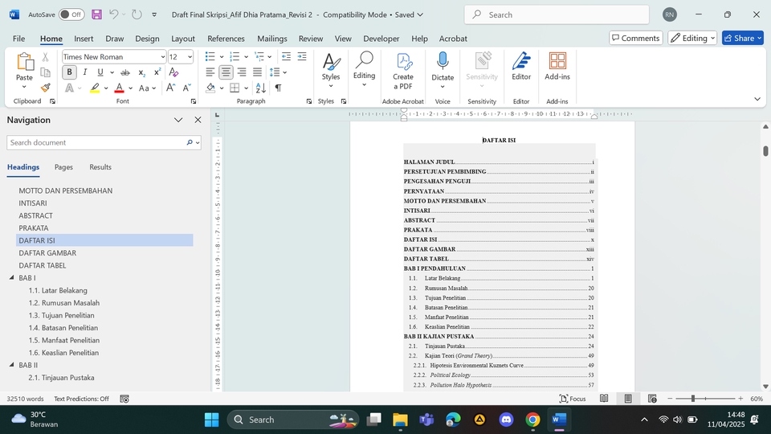Viewport: 771px width, 434px height.
Task: Sort paragraphs alphabetically
Action: [261, 88]
